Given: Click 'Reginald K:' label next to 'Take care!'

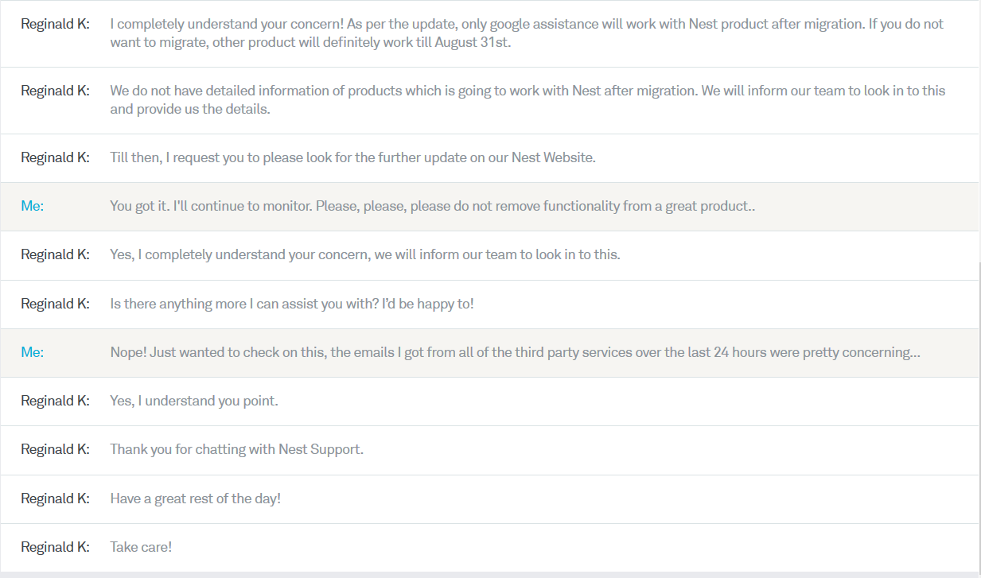Looking at the screenshot, I should point(55,547).
